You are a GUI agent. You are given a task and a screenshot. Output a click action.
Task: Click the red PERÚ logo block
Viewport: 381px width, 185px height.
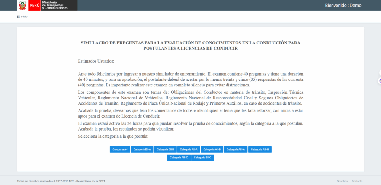coord(34,5)
